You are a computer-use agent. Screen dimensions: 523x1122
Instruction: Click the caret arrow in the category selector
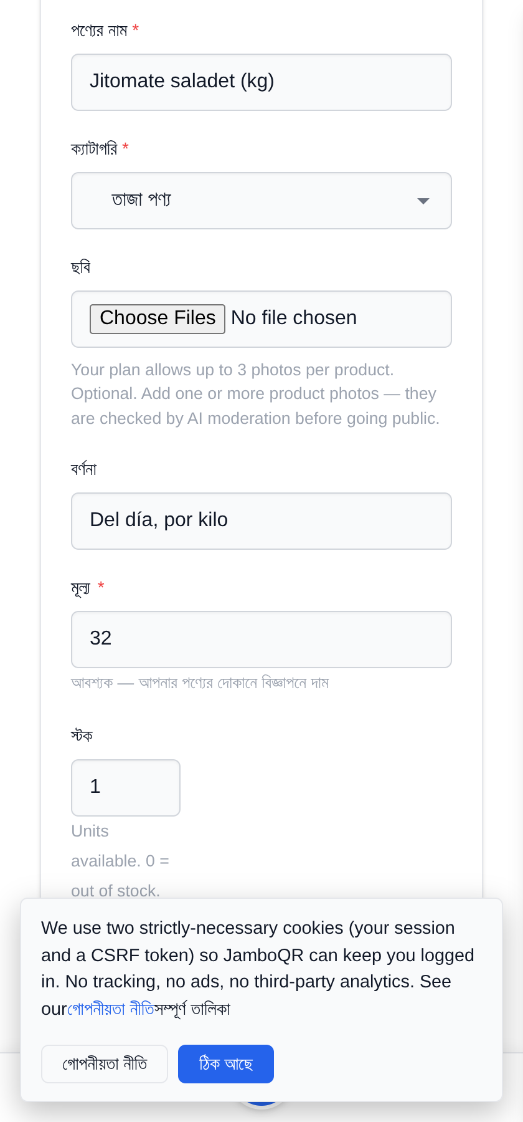click(423, 201)
